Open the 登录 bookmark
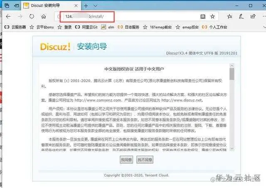The width and height of the screenshot is (266, 188). click(x=65, y=27)
